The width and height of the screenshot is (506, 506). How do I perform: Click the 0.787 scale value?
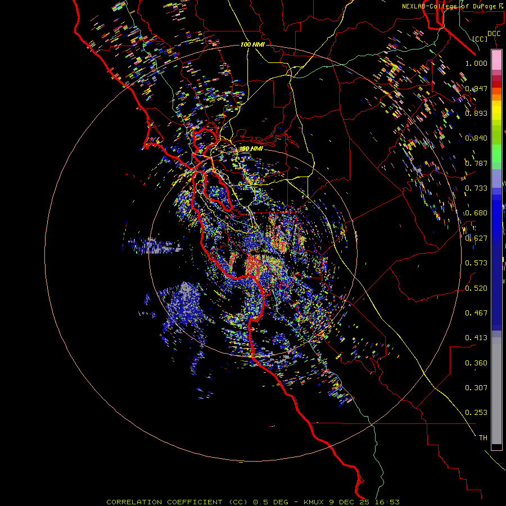click(476, 163)
